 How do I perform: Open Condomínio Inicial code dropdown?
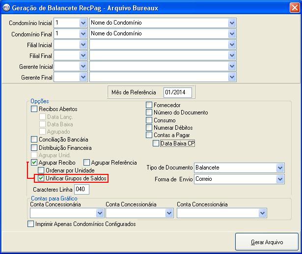(82, 23)
